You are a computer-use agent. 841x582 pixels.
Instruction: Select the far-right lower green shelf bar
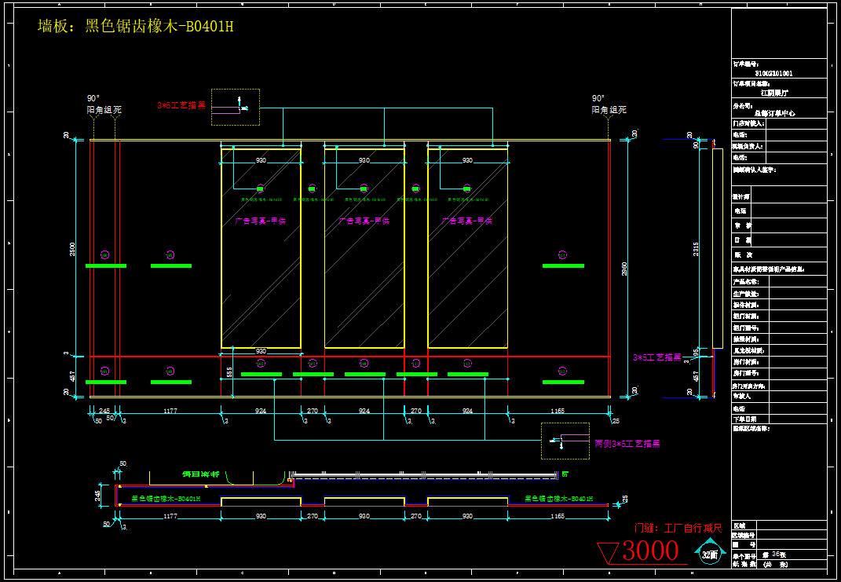pyautogui.click(x=563, y=382)
